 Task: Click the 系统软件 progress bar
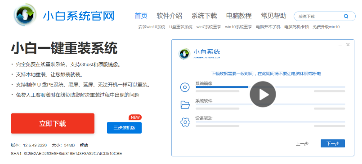(x=270, y=104)
